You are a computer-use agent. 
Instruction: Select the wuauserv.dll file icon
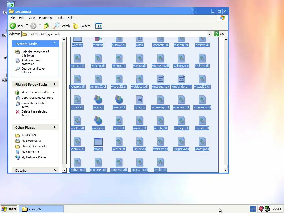click(x=202, y=100)
